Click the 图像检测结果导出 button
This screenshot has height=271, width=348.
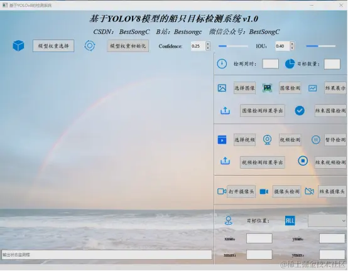263,110
